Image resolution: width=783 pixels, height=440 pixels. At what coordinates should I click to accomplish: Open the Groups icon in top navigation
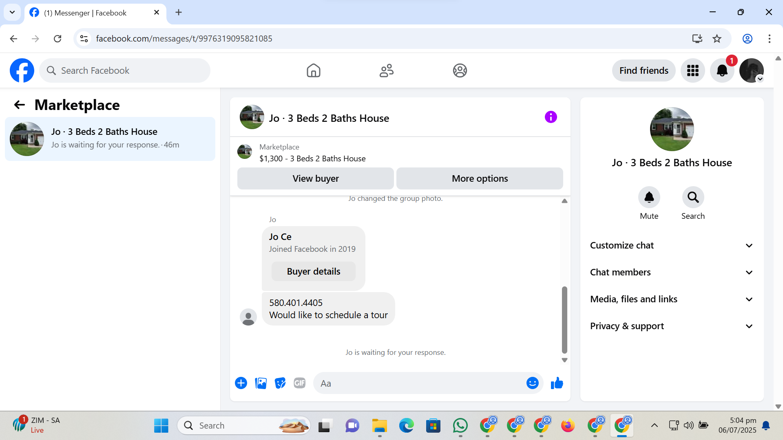(x=460, y=70)
